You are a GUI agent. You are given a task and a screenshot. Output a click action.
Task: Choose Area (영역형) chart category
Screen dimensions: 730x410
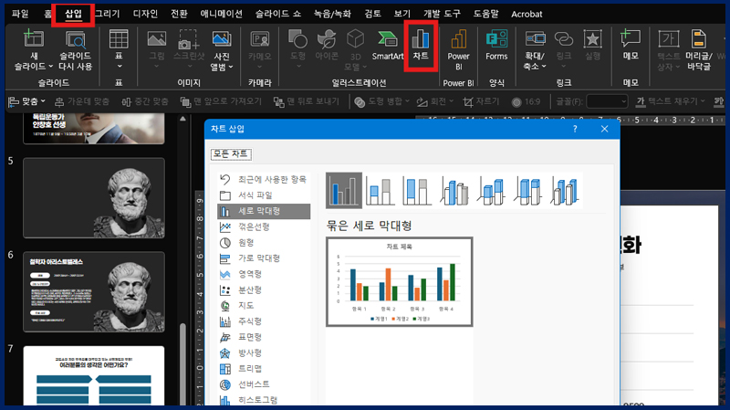(x=264, y=274)
